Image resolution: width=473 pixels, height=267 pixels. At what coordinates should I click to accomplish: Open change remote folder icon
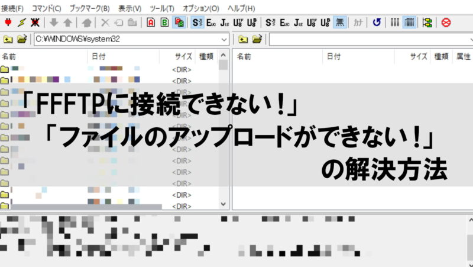coord(257,39)
